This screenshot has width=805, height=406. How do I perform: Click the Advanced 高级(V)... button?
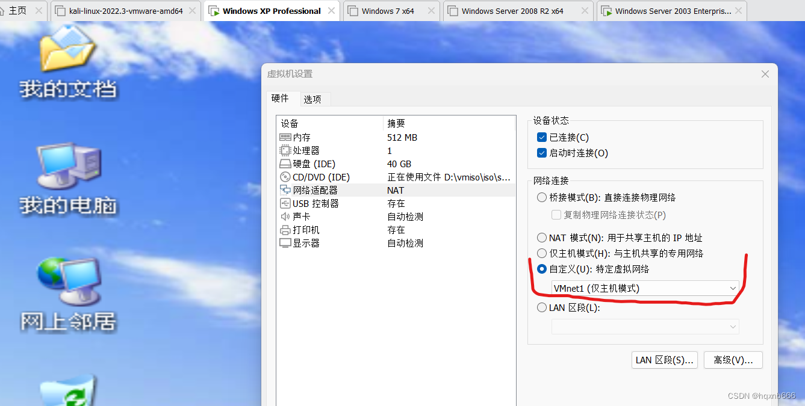[x=733, y=360]
